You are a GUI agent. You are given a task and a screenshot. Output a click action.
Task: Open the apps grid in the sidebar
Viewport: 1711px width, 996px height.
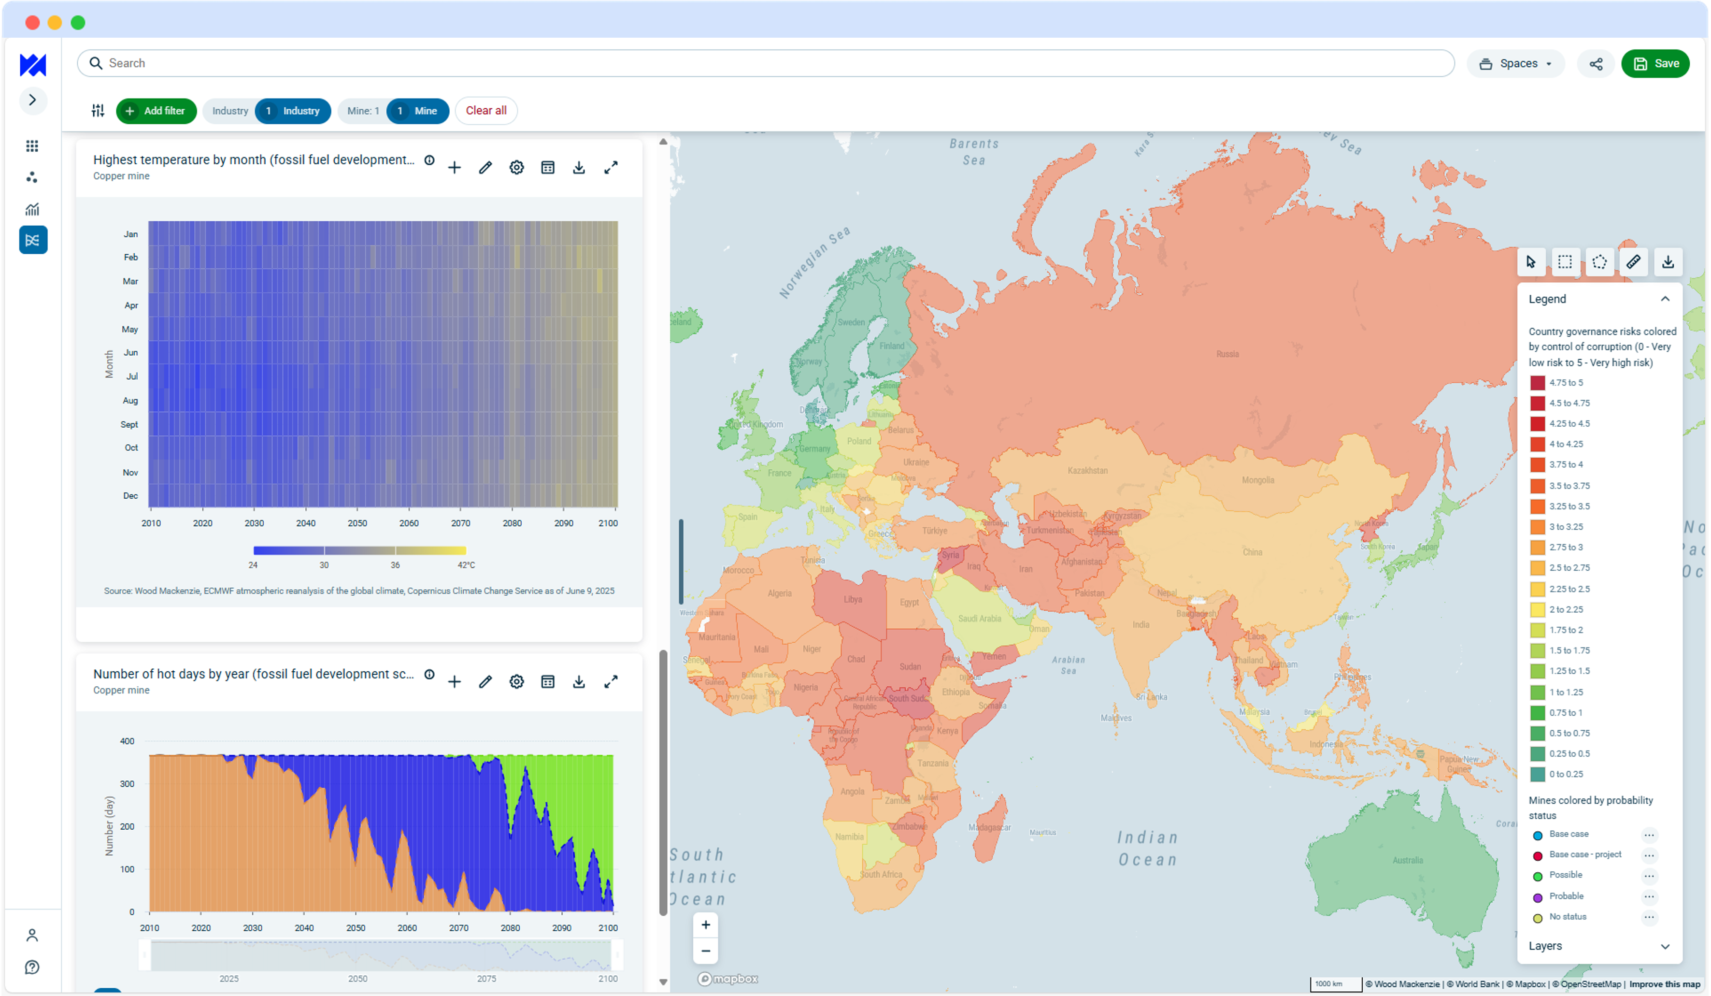coord(32,146)
